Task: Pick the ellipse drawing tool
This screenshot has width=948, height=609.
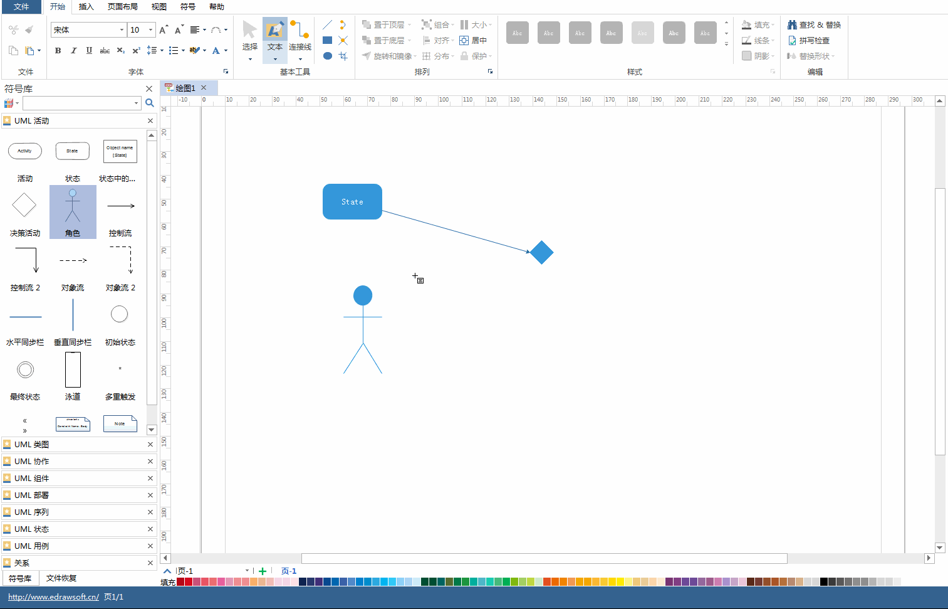Action: click(x=327, y=56)
